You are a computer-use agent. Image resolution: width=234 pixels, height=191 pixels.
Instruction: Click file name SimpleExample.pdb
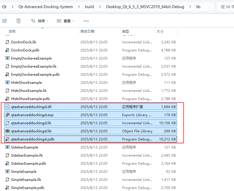[x=27, y=188]
